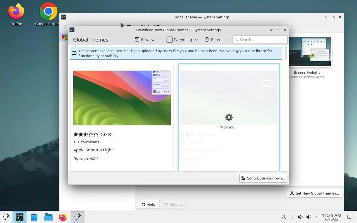Click the download dialog window menu icon
Viewport: 357px width, 223px height.
(72, 30)
